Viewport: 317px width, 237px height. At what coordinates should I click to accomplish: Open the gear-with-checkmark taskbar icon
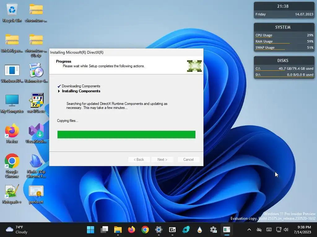click(213, 230)
